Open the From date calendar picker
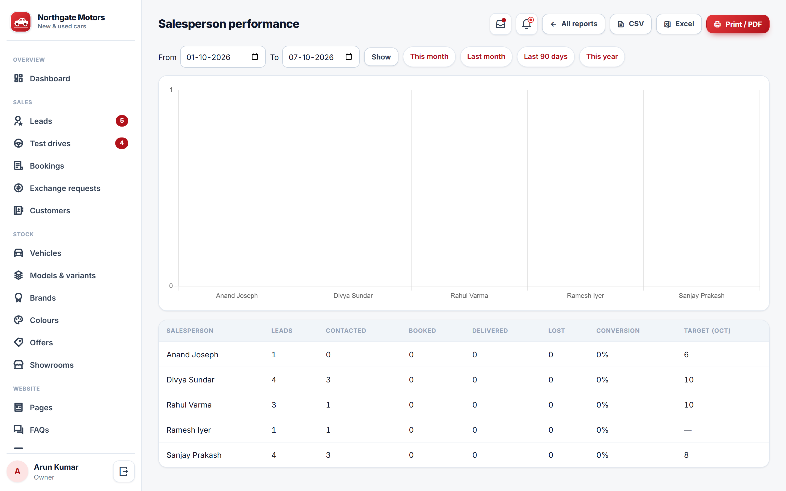Viewport: 786px width, 491px height. [255, 57]
